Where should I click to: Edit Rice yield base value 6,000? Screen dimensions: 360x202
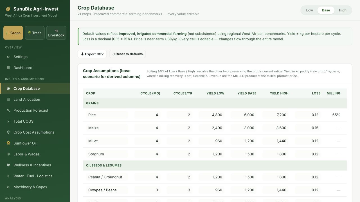244,115
